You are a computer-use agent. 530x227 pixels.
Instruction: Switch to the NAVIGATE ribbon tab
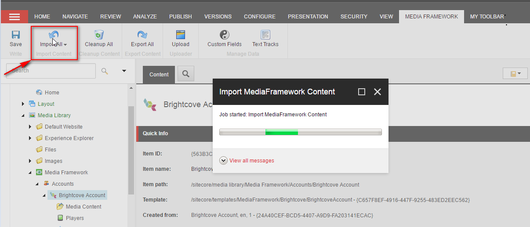[x=75, y=17]
